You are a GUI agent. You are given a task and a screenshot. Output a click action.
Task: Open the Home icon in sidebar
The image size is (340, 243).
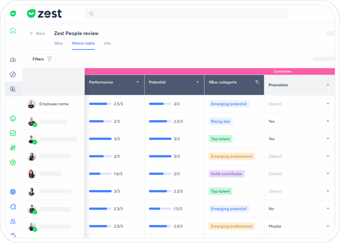13,30
